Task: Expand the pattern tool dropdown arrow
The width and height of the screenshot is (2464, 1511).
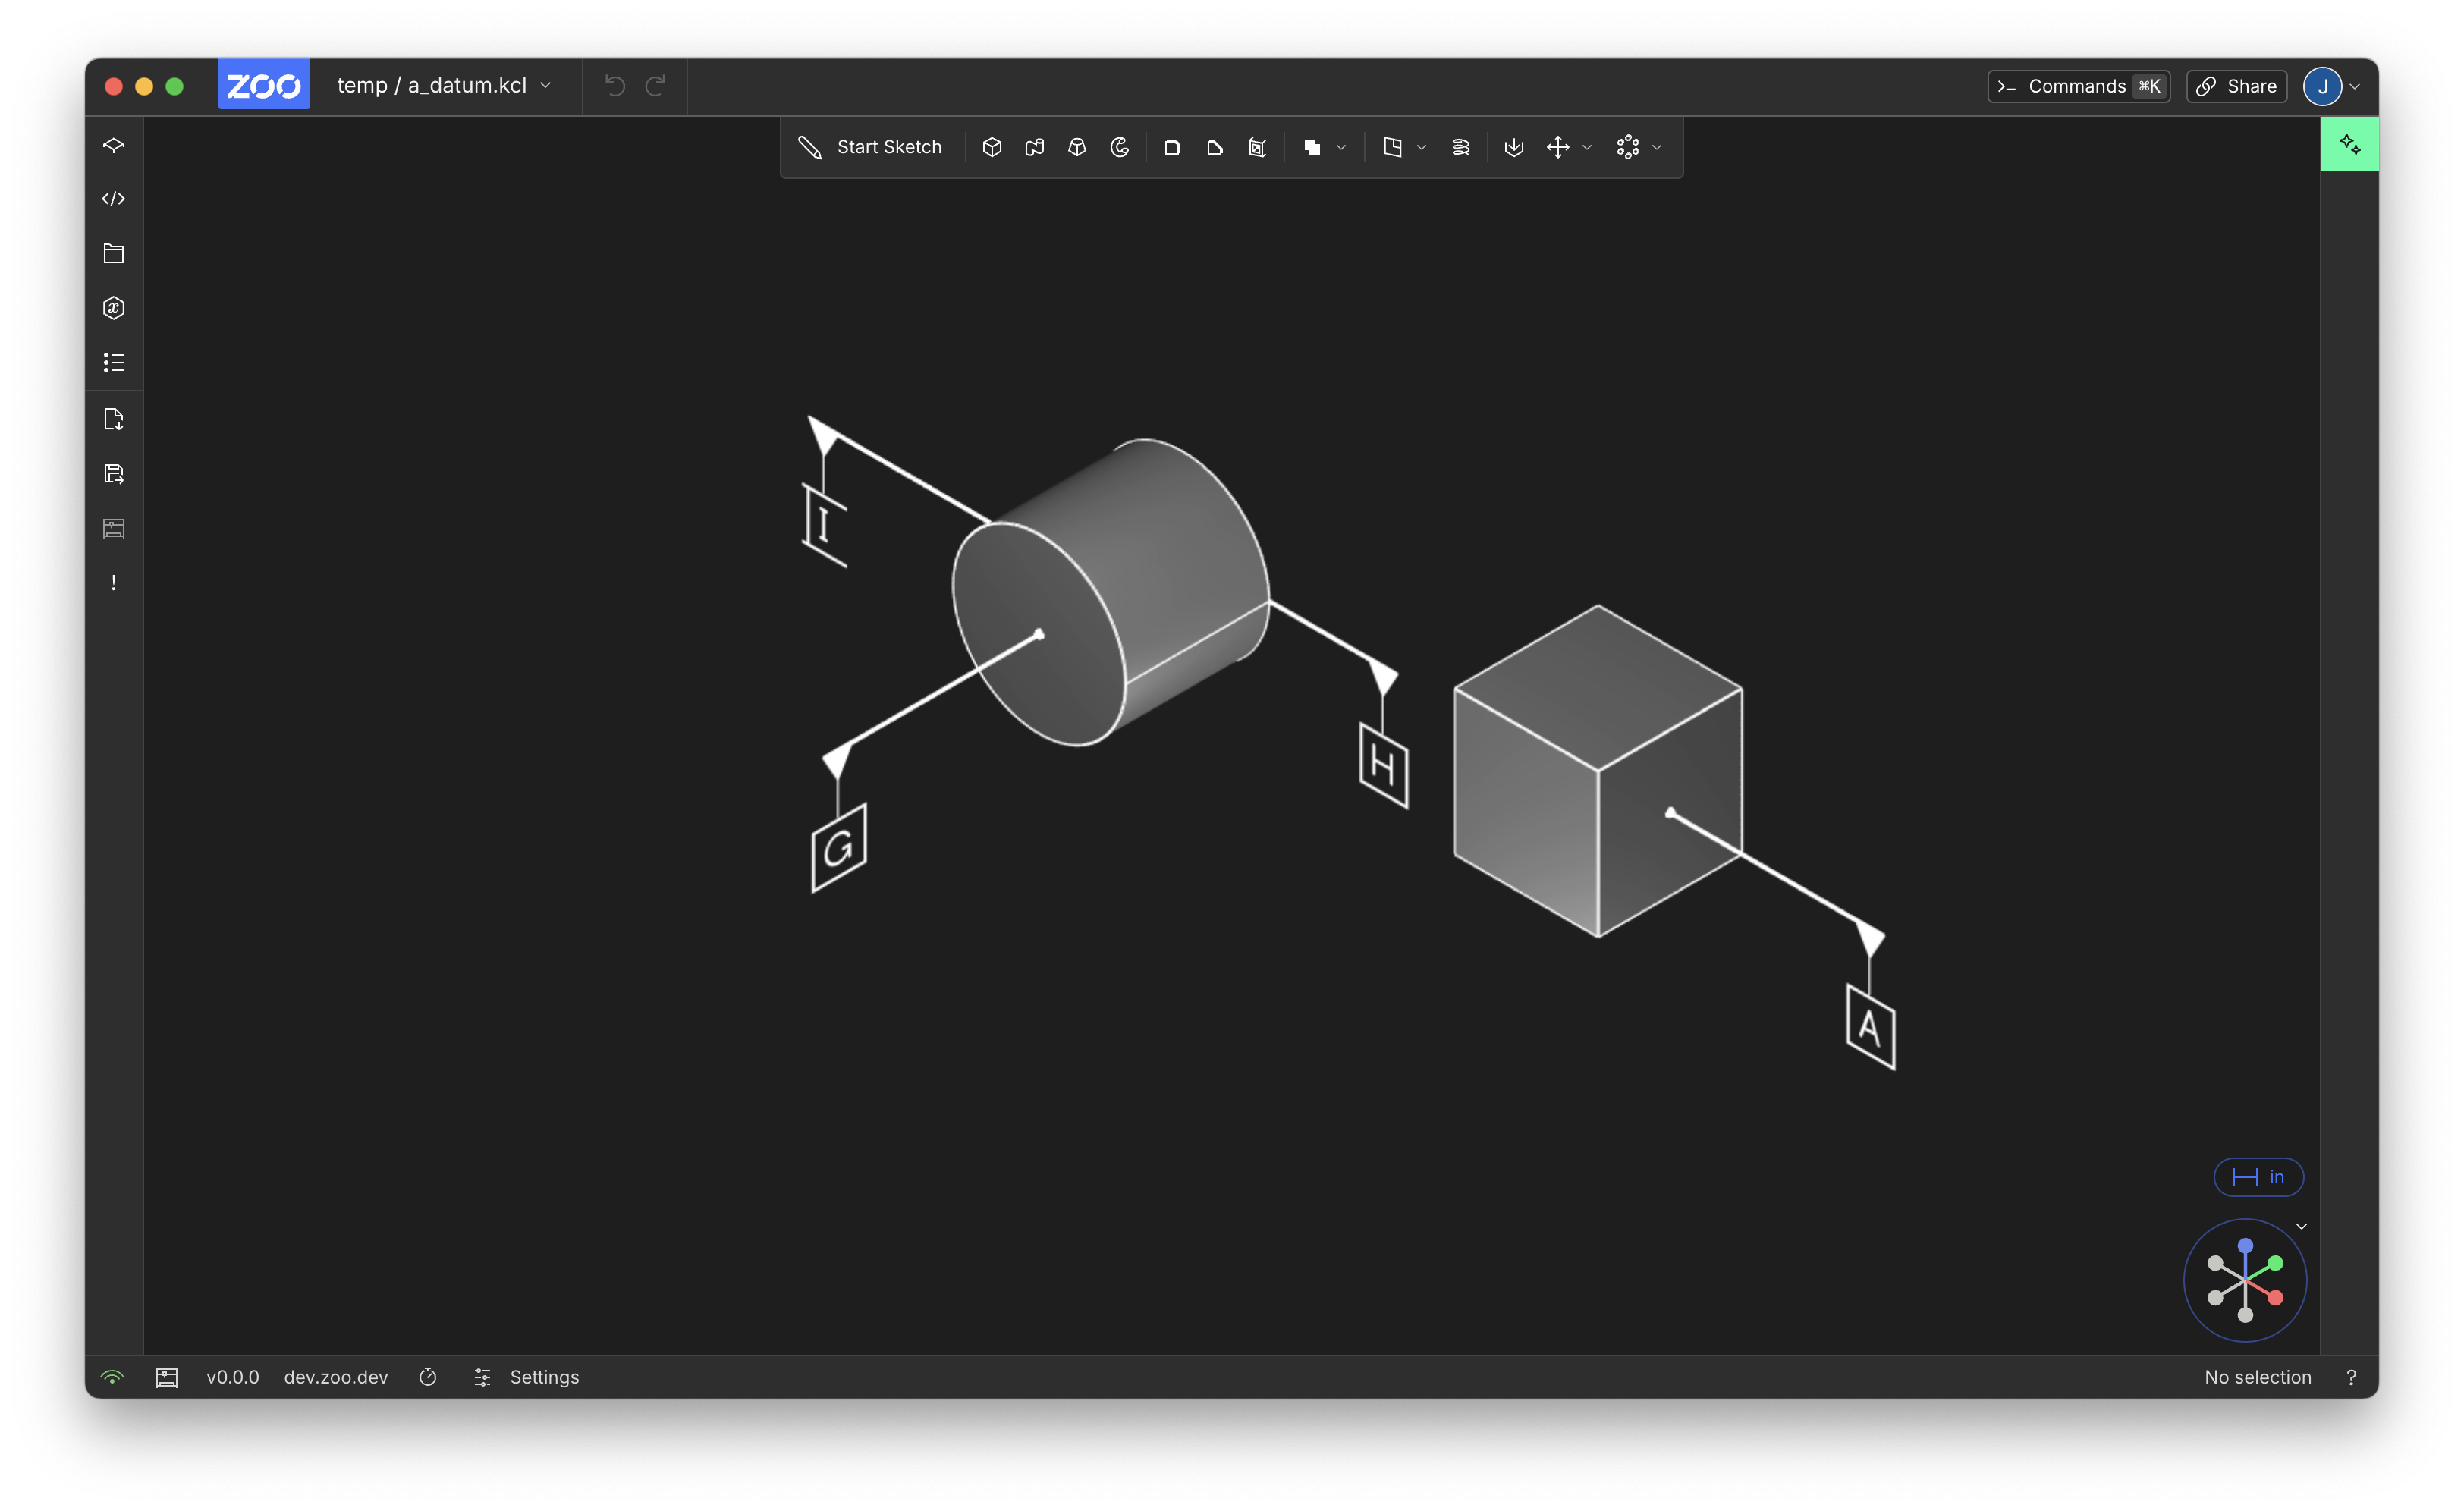Action: (1657, 147)
